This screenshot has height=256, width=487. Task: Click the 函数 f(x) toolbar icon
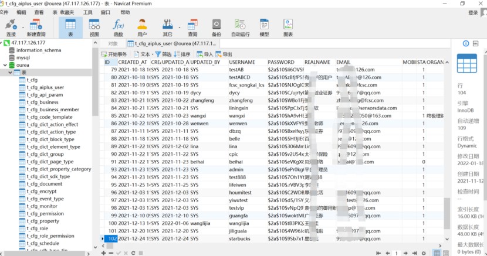click(119, 28)
